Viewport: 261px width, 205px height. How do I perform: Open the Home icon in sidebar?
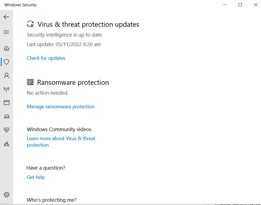point(7,48)
